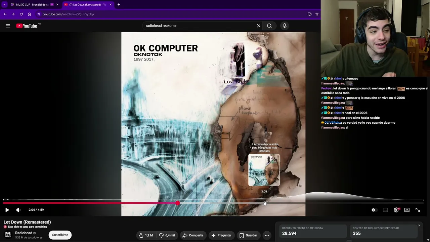The image size is (430, 242).
Task: Focus the youtube.com address bar URL
Action: click(69, 14)
